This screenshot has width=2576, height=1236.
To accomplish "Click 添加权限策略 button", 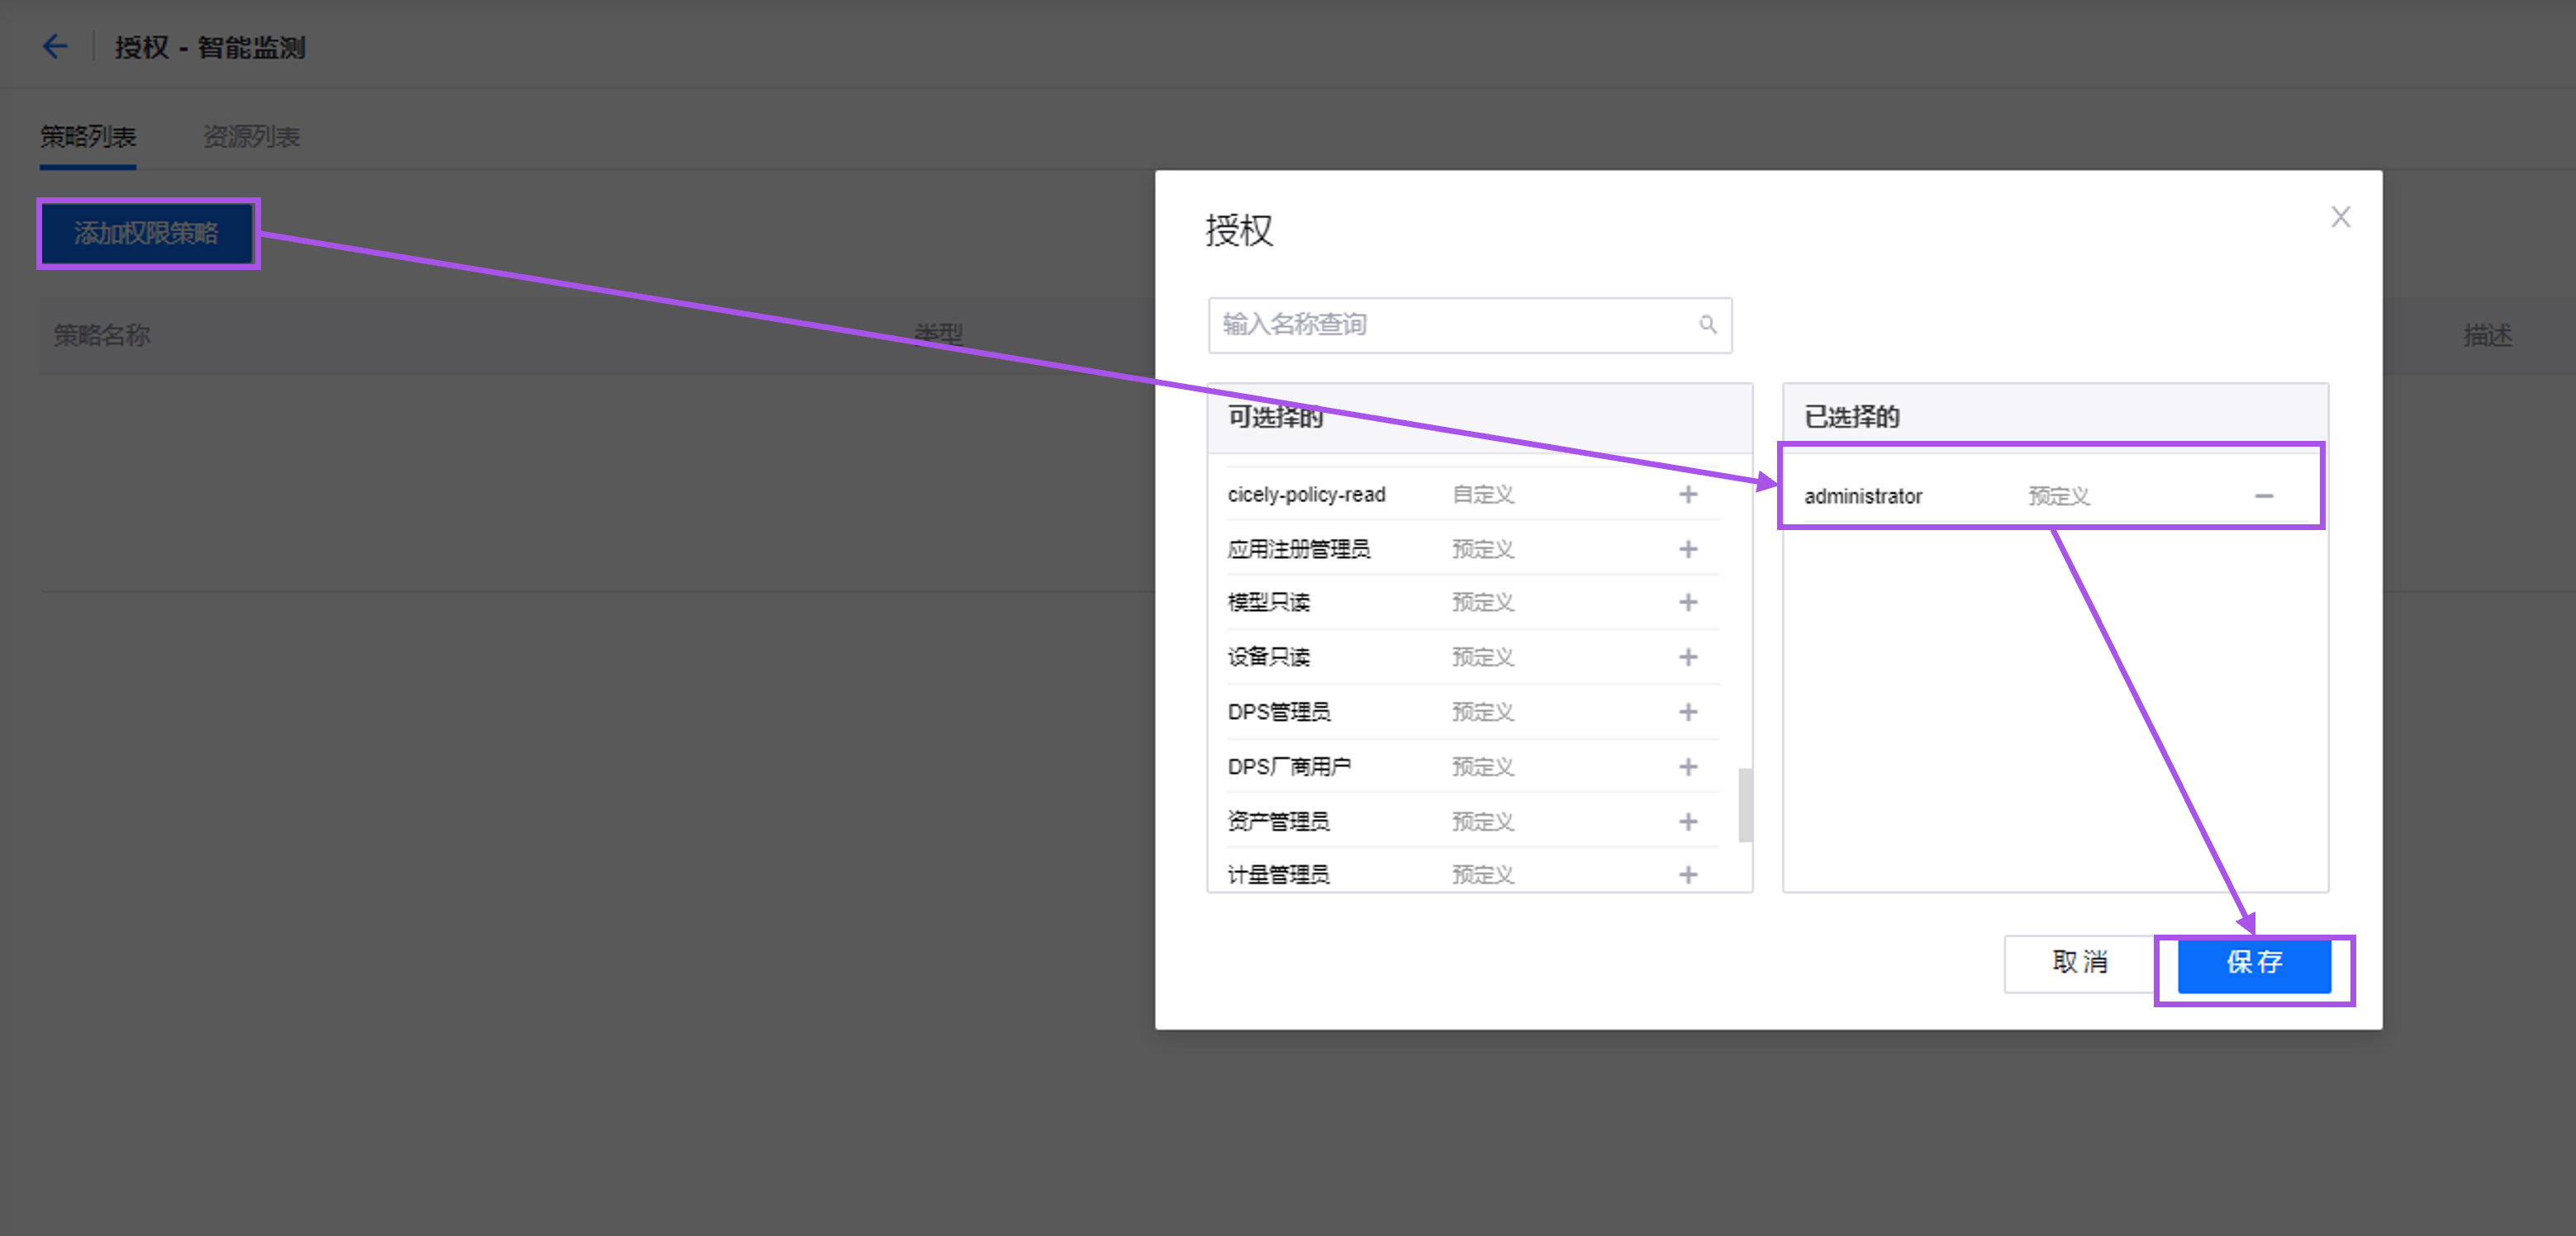I will (x=147, y=234).
